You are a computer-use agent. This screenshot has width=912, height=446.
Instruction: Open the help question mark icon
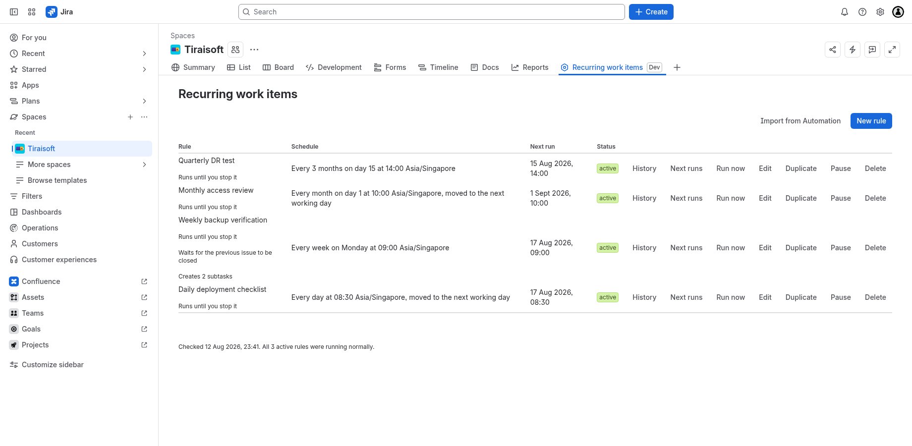pos(862,12)
